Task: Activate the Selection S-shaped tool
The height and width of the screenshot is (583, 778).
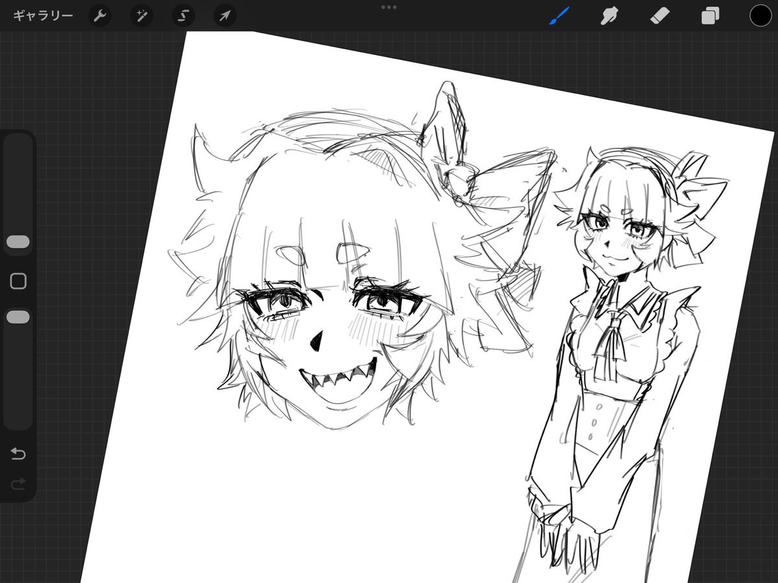Action: 183,16
